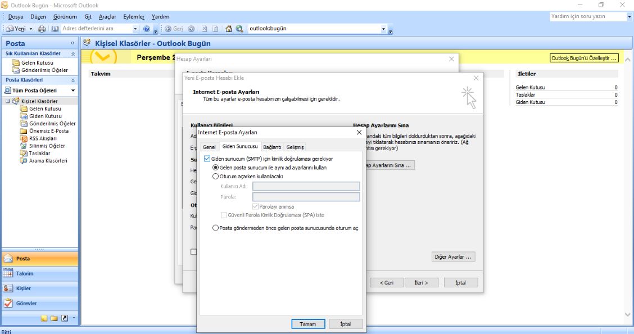Click the Help question mark icon
The image size is (634, 334).
pos(147,29)
